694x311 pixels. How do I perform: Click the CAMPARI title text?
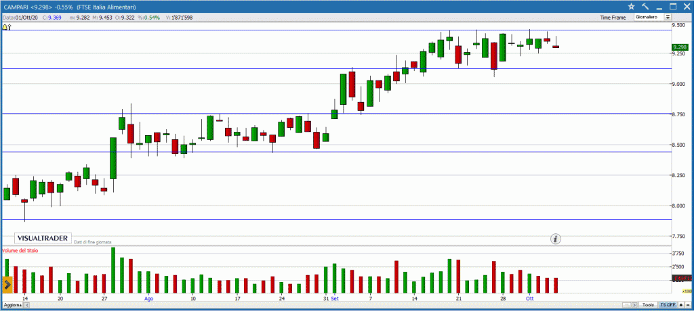(x=16, y=7)
